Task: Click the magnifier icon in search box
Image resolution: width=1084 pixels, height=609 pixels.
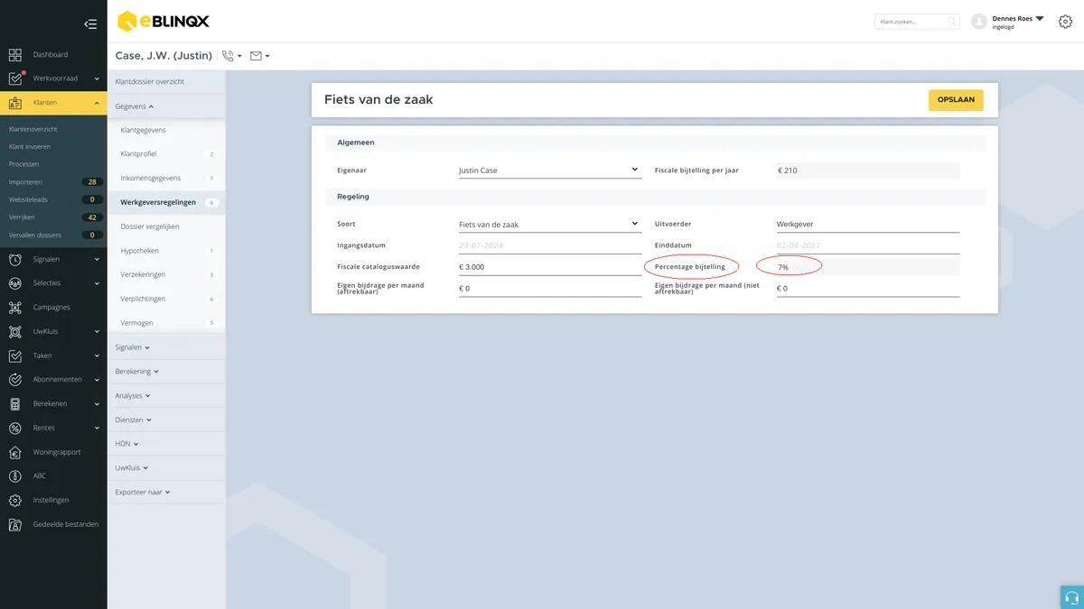Action: [952, 22]
